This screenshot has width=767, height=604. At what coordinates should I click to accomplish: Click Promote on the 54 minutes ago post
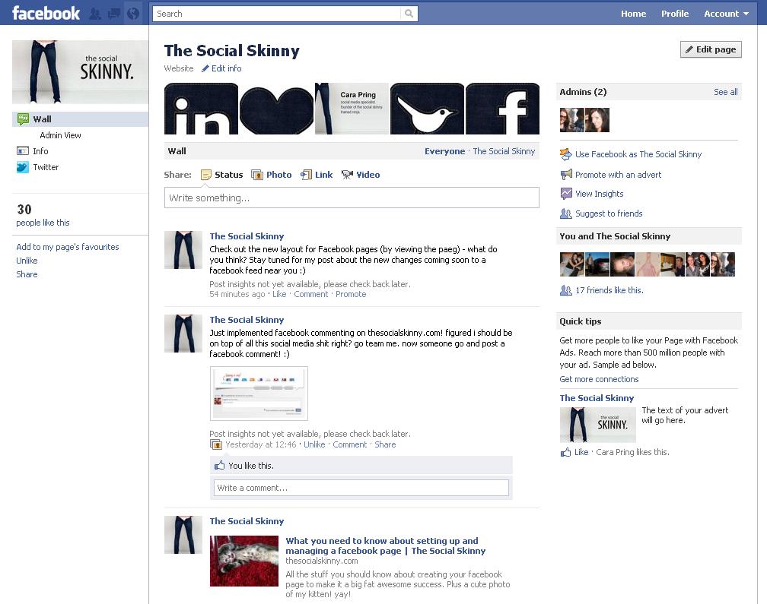click(351, 294)
